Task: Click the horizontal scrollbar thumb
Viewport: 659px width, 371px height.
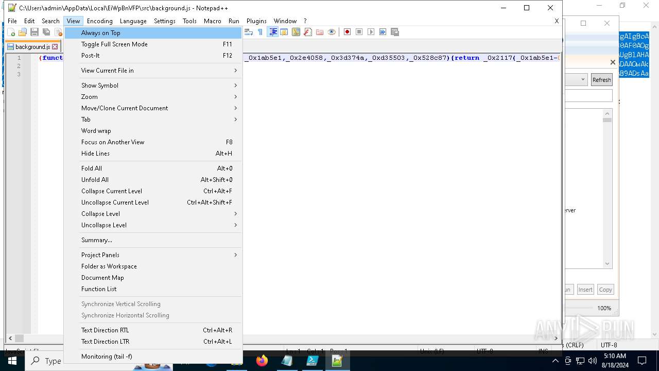Action: tap(19, 338)
